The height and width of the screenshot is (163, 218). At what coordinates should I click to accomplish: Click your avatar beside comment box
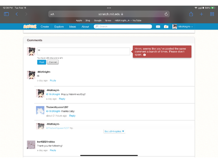tap(31, 51)
